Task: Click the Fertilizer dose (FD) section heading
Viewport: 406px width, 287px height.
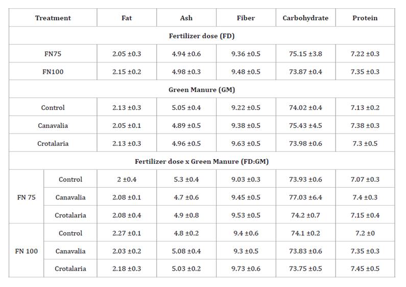Action: coord(202,36)
